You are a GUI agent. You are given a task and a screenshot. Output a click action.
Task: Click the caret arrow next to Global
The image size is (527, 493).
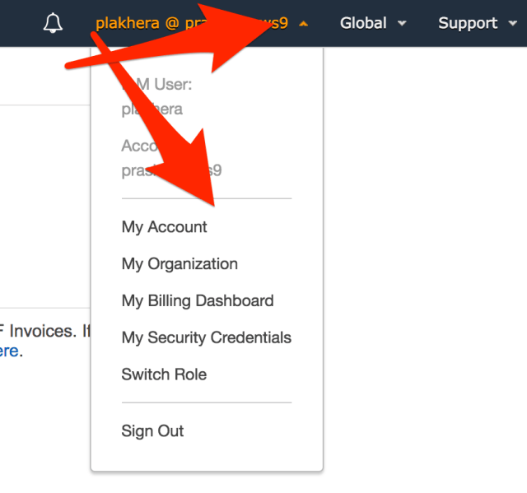pos(402,24)
